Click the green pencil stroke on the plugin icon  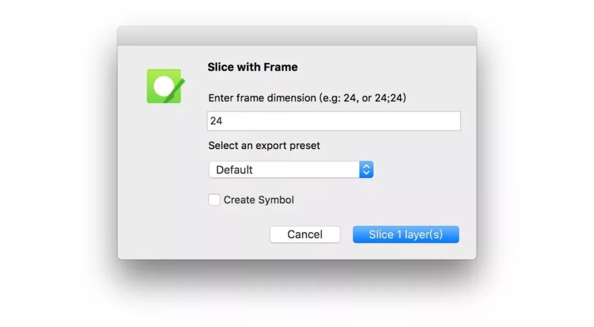pyautogui.click(x=175, y=90)
